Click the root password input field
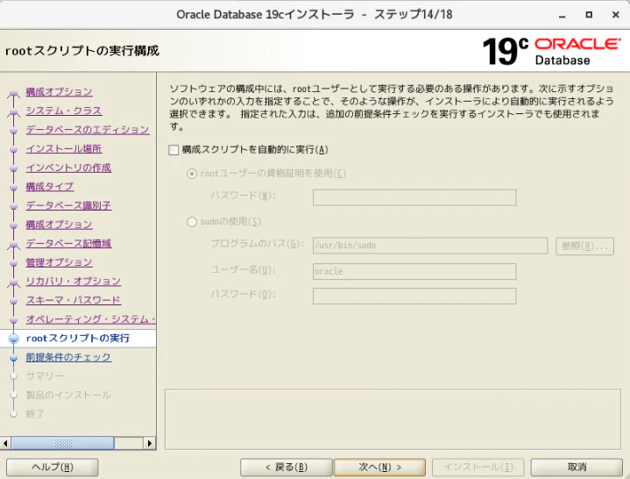Screen dimensions: 630x479 [414, 197]
